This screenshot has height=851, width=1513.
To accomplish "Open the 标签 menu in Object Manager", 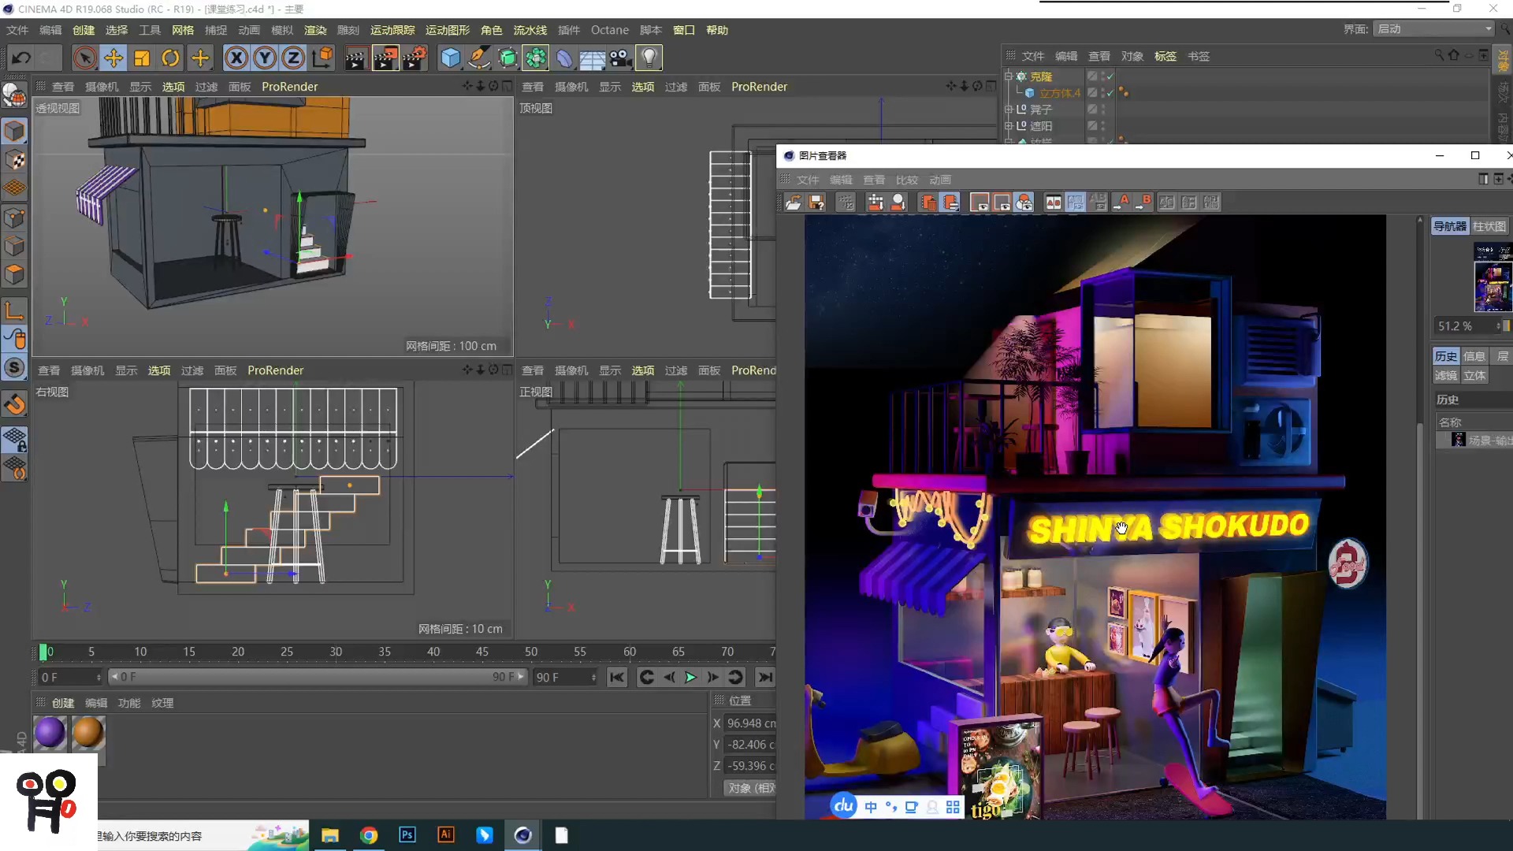I will click(1165, 56).
